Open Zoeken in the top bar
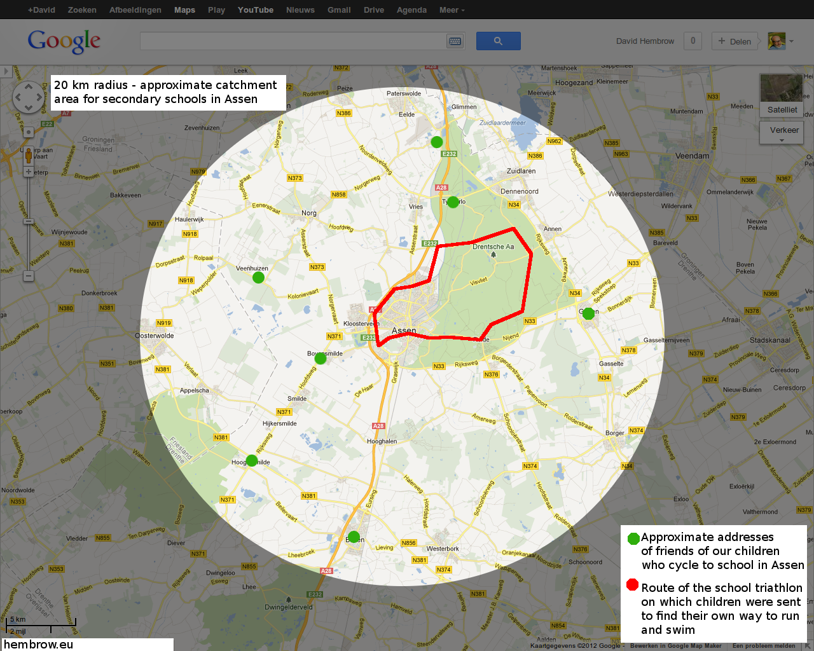The image size is (814, 651). point(82,10)
